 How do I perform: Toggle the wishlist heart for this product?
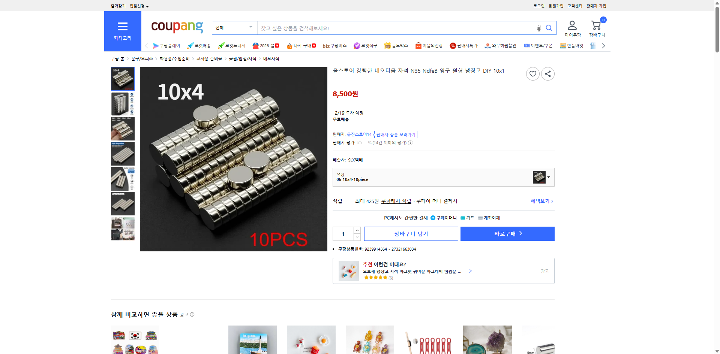coord(532,73)
